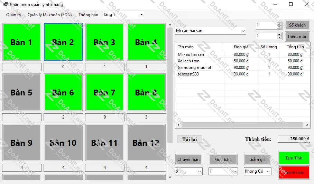Select table Bàn 8
This screenshot has height=184, width=314.
tap(146, 92)
